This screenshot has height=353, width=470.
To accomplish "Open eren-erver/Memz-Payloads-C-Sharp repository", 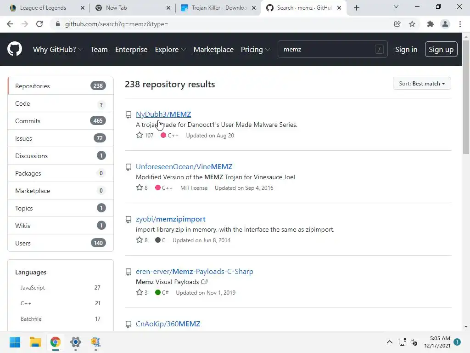I will 195,271.
